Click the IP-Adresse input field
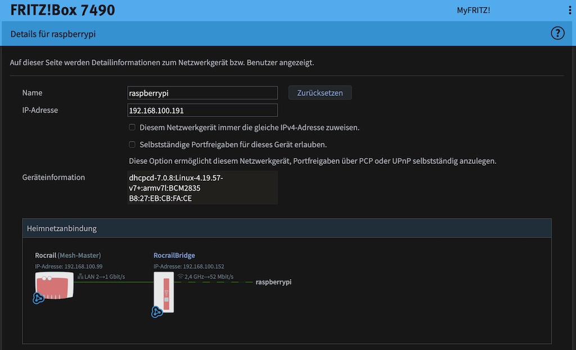Image resolution: width=576 pixels, height=350 pixels. [202, 110]
